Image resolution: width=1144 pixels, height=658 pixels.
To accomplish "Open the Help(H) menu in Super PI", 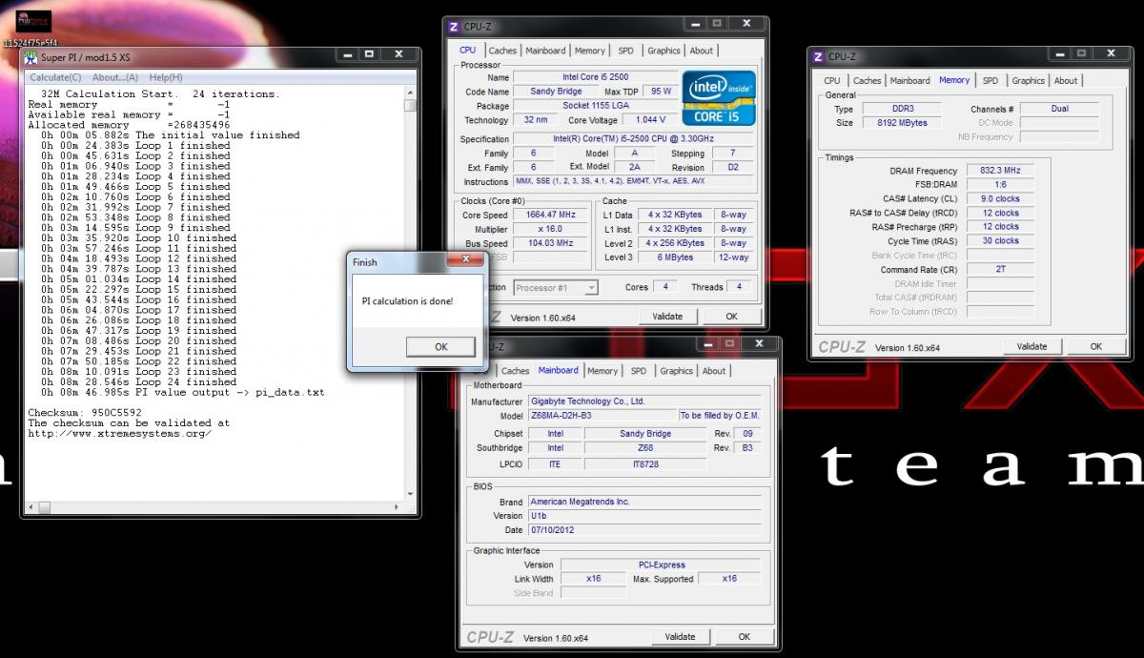I will point(166,77).
